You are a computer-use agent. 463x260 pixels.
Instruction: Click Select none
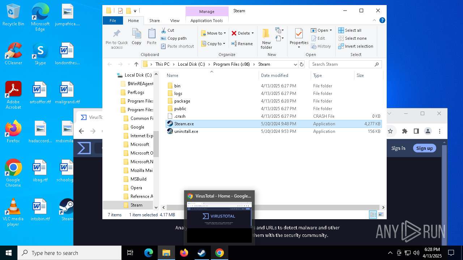[x=352, y=38]
